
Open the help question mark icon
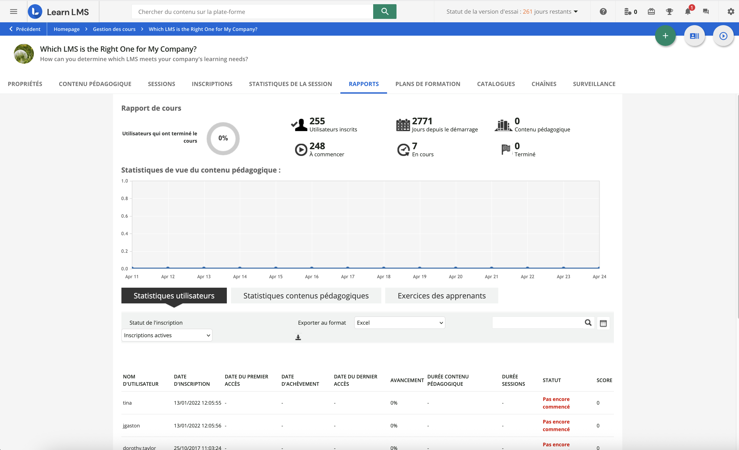point(603,12)
